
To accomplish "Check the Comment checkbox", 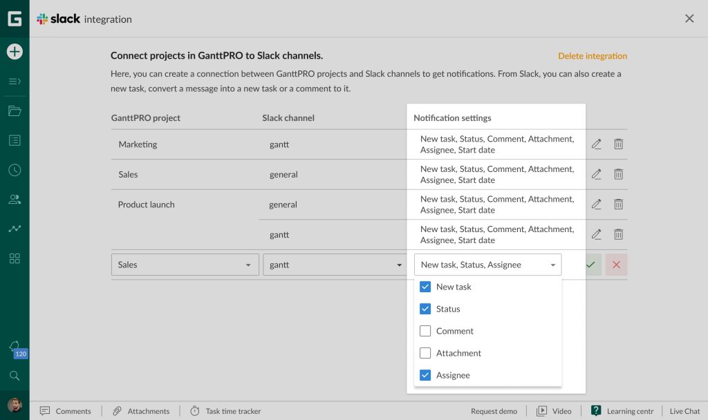I will pos(425,331).
